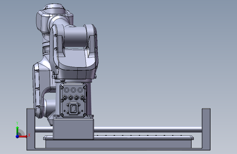Select the long base beam under the rail
The height and width of the screenshot is (154, 237).
119,144
